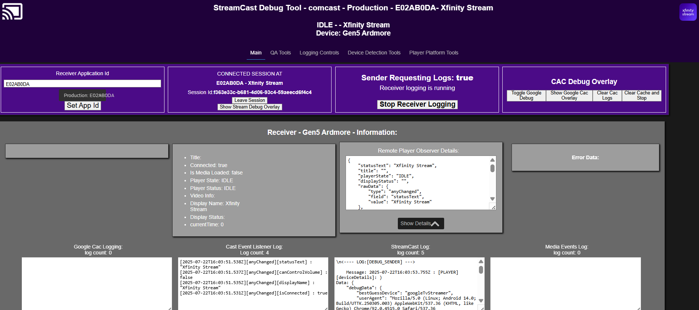This screenshot has height=310, width=699.
Task: Click 'Is Media Loaded: false' list item
Action: [216, 173]
